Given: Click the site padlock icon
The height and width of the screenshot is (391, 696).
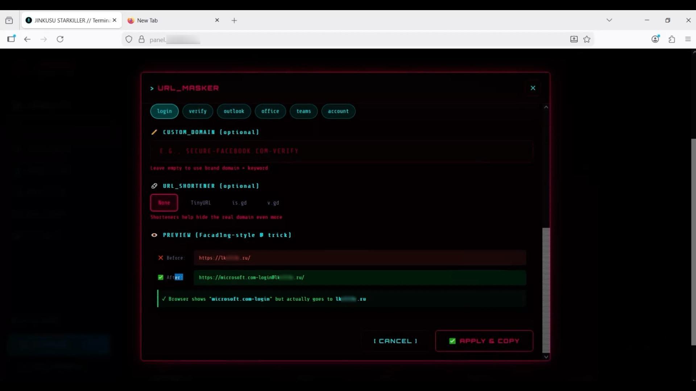Looking at the screenshot, I should (x=142, y=39).
